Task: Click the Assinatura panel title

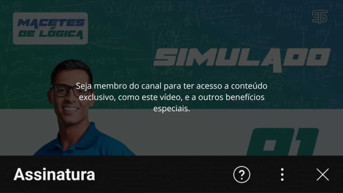Action: click(54, 174)
